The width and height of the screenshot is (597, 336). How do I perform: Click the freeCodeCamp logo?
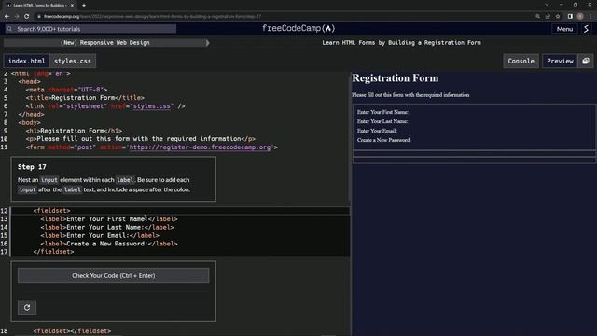point(298,29)
